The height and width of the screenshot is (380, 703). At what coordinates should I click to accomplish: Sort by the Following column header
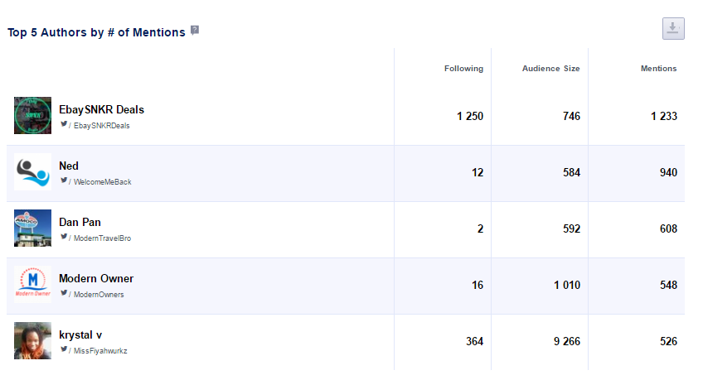463,69
